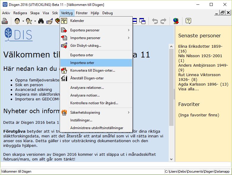Open the Fönster menu
Screen dimensions: 232x175
82,13
